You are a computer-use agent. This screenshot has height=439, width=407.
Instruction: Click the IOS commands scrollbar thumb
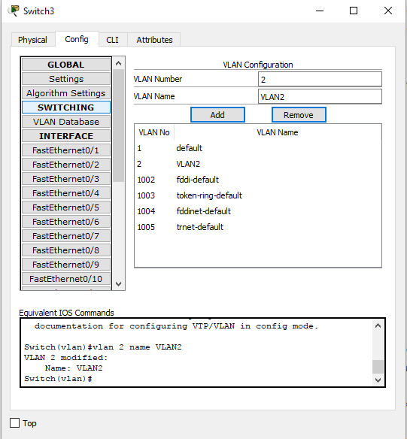pyautogui.click(x=378, y=367)
